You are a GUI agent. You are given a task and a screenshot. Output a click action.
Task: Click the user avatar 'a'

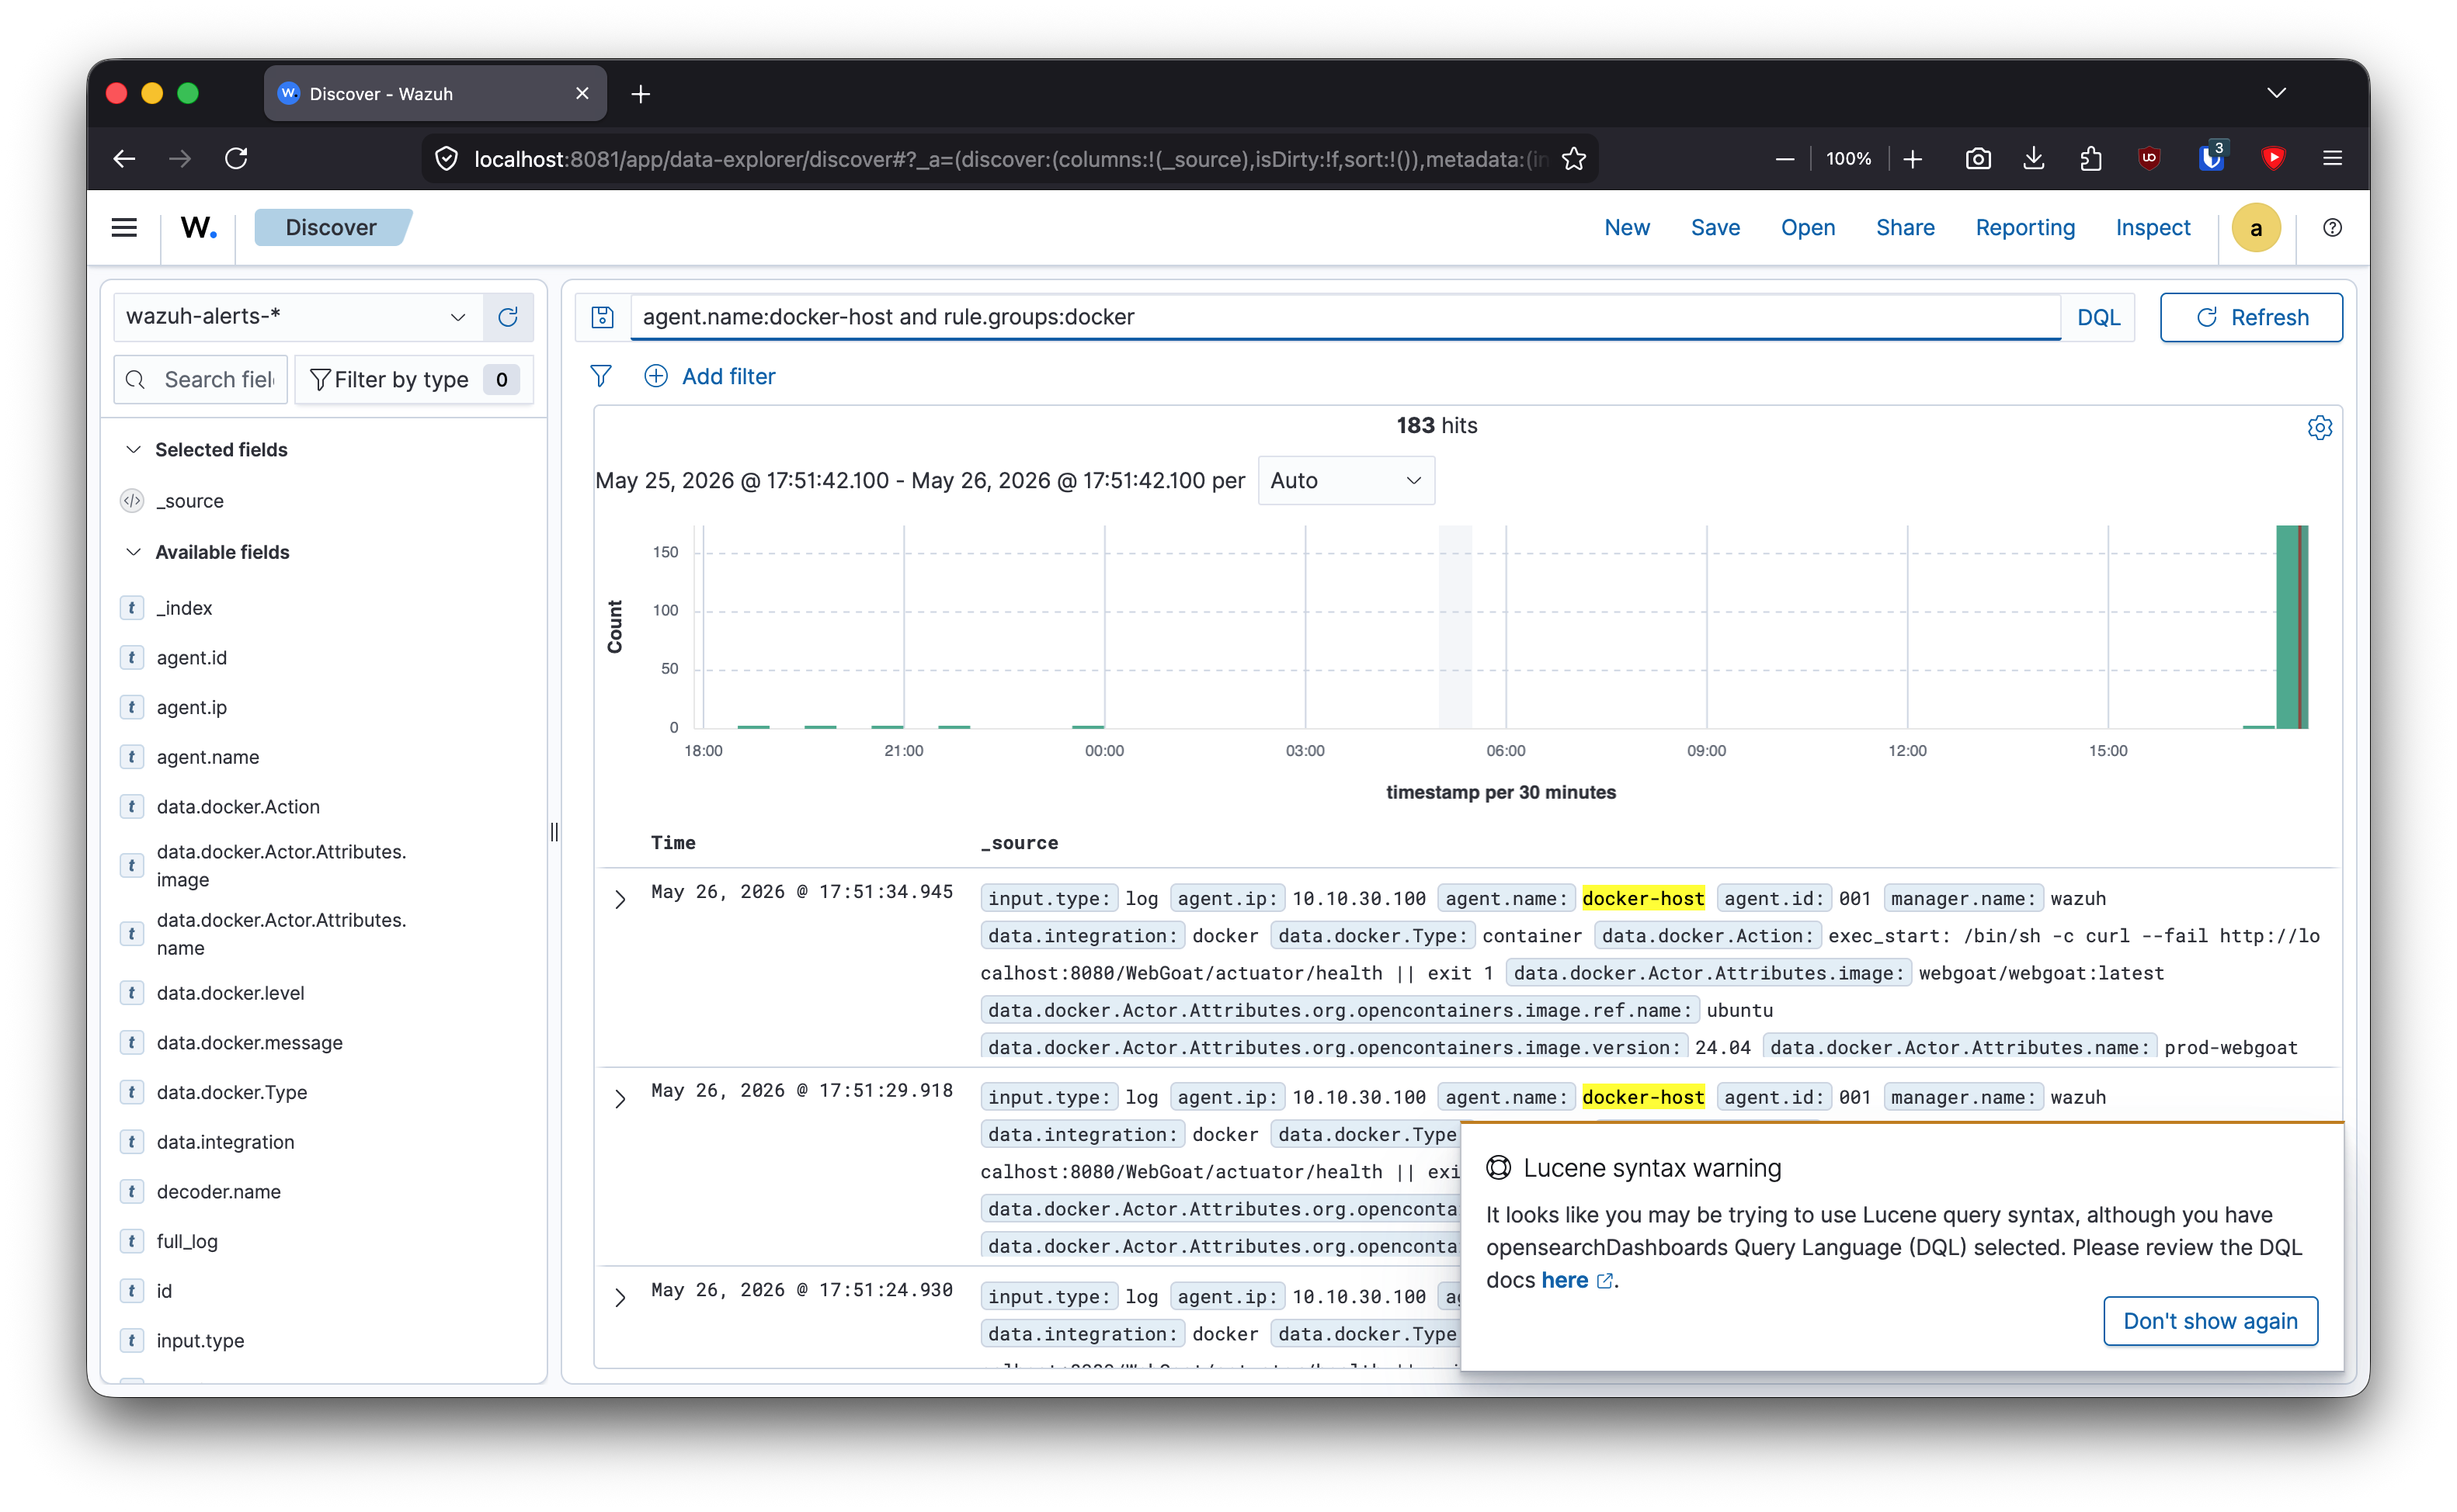2256,228
